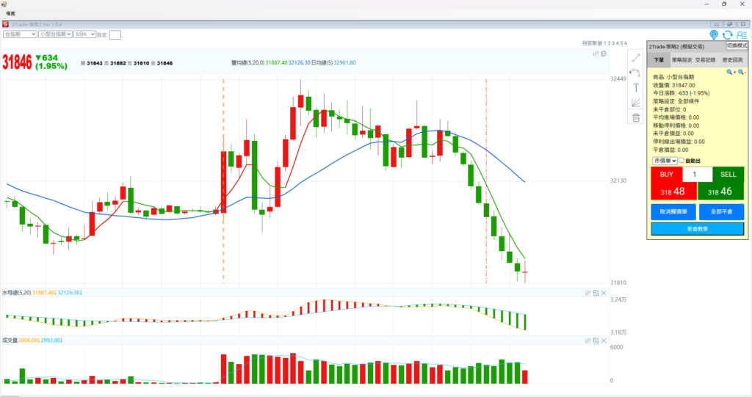Click the trash icon to delete drawings

tap(636, 117)
